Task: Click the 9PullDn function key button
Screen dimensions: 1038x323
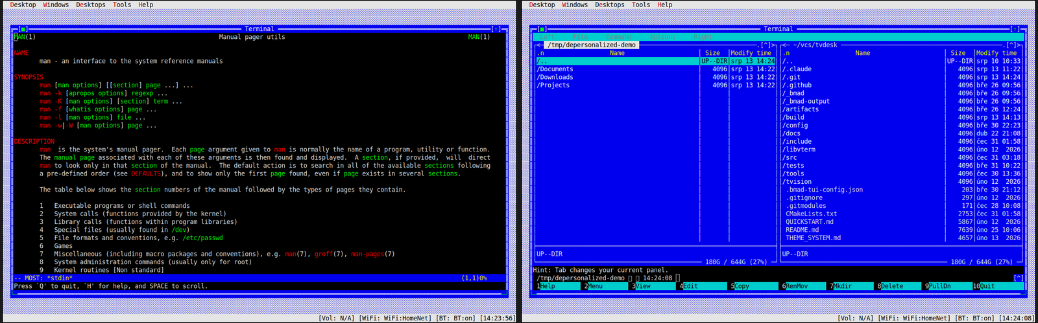Action: [948, 286]
